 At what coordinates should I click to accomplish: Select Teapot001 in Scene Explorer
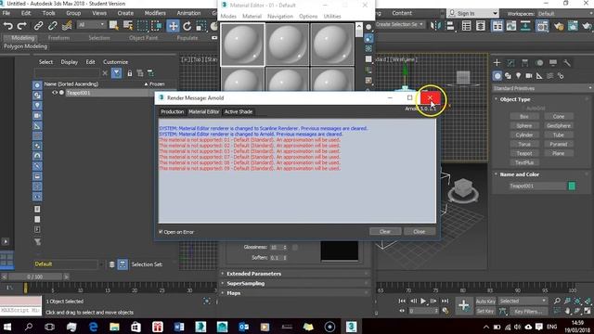[78, 93]
